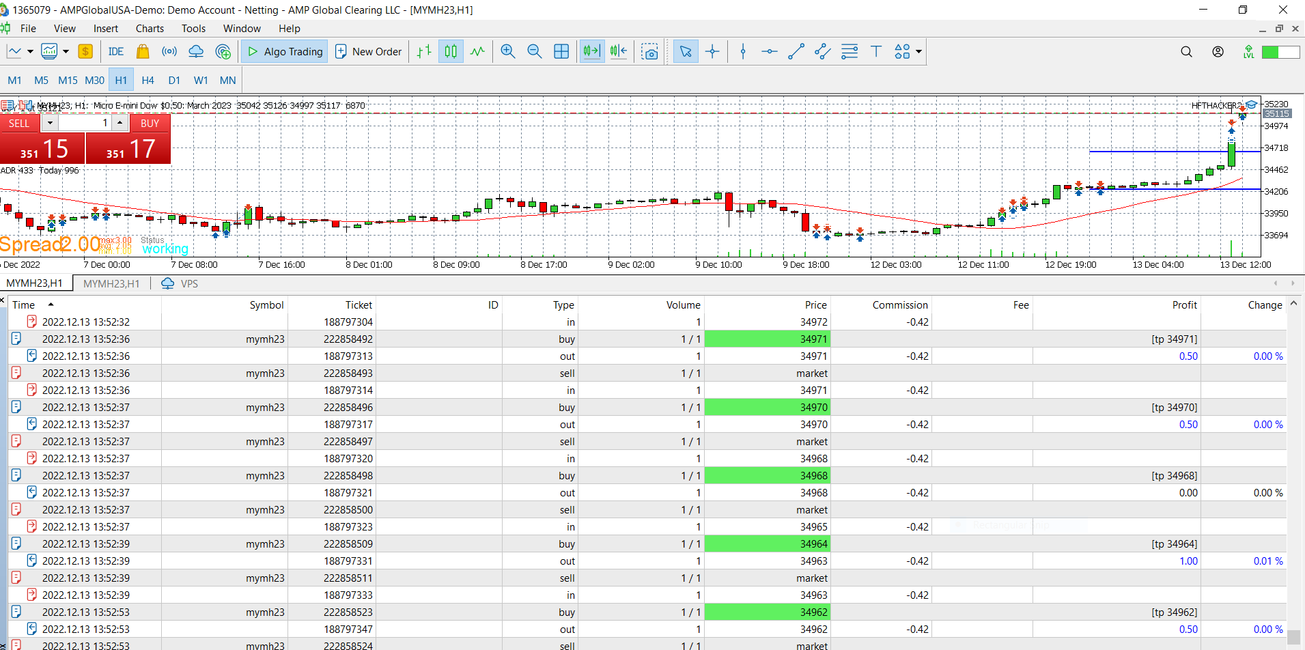1305x650 pixels.
Task: Open the MetaEditor IDE
Action: (116, 52)
